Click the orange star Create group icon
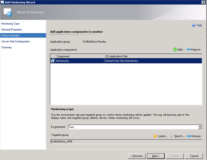207x160 pixels. (155, 136)
